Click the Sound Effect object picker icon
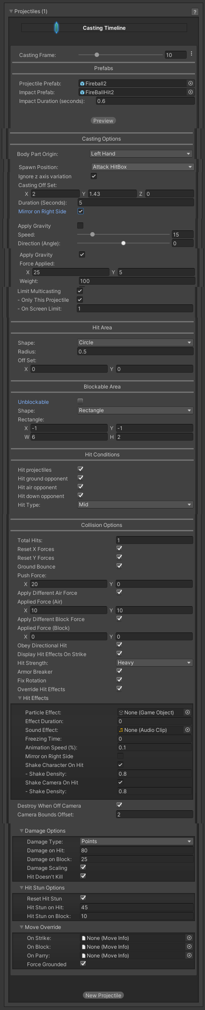The height and width of the screenshot is (1010, 205). pos(188,730)
